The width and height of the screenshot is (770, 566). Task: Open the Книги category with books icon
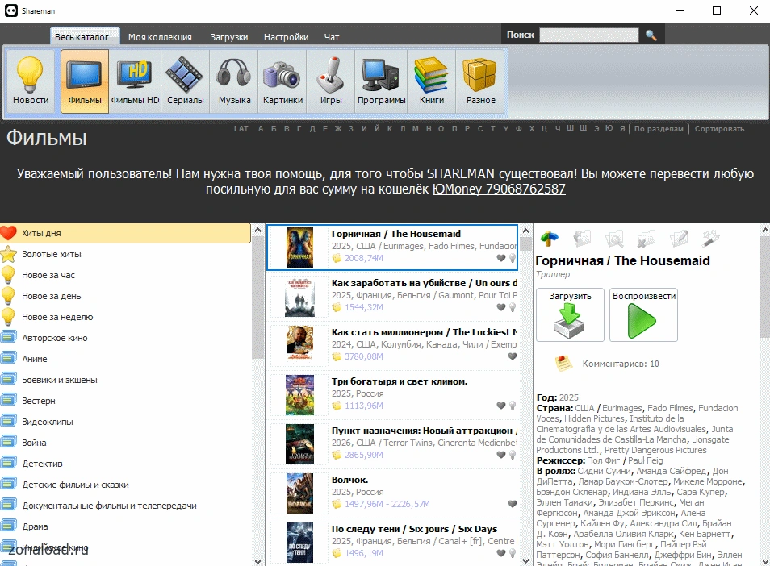[x=432, y=81]
